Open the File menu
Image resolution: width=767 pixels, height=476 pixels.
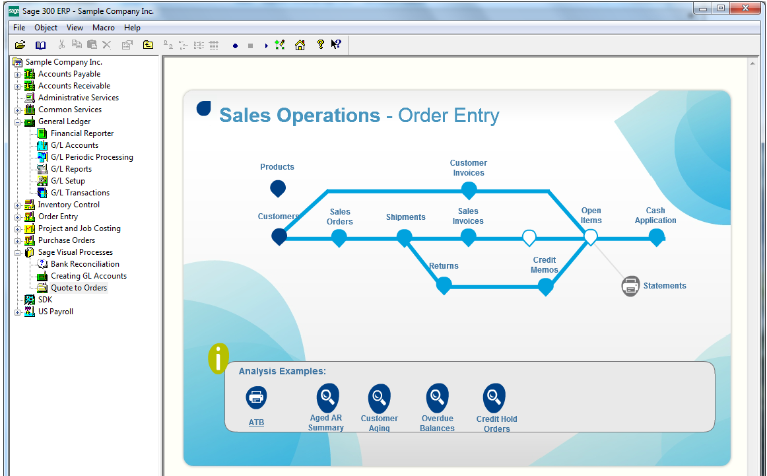[19, 27]
